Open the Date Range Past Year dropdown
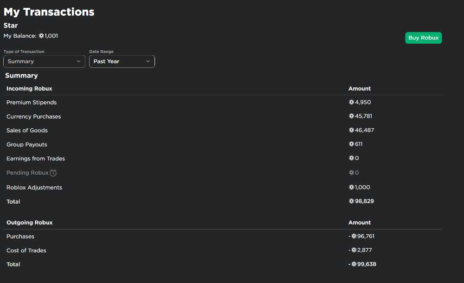The height and width of the screenshot is (283, 464). point(122,61)
